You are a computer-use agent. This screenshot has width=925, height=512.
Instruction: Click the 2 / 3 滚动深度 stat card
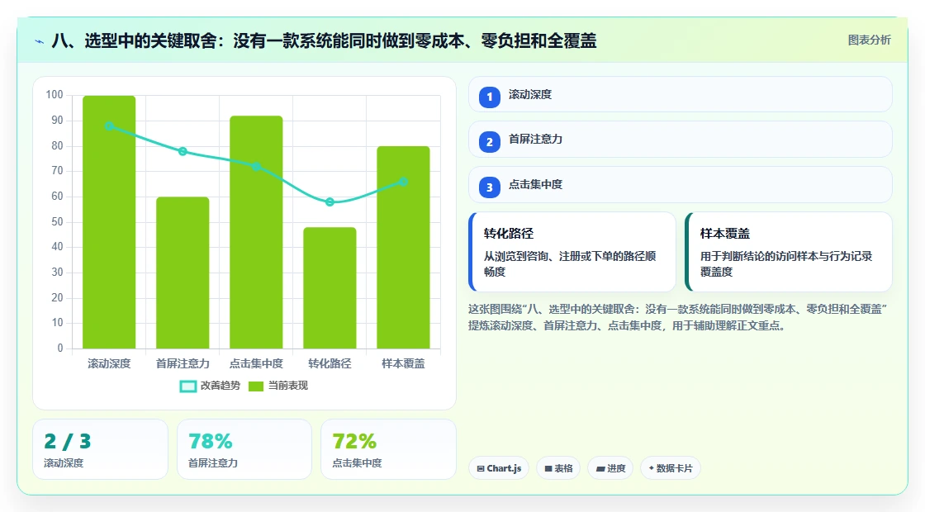100,449
